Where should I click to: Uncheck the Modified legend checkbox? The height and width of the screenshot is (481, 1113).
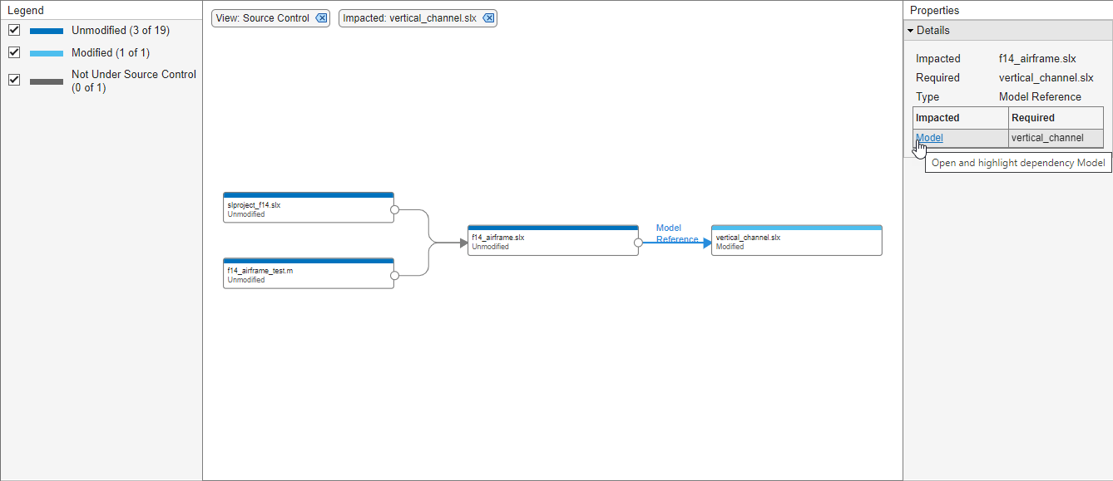pyautogui.click(x=14, y=52)
